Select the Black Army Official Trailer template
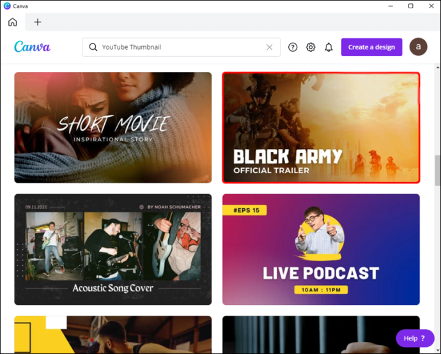The height and width of the screenshot is (354, 441). [321, 128]
